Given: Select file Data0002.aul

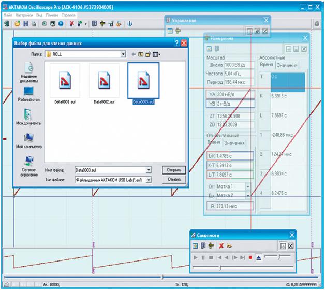Looking at the screenshot, I should click(x=104, y=83).
